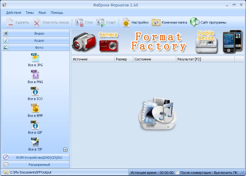This screenshot has height=176, width=246.
Task: Open Конечная папка output folder
Action: 169,22
